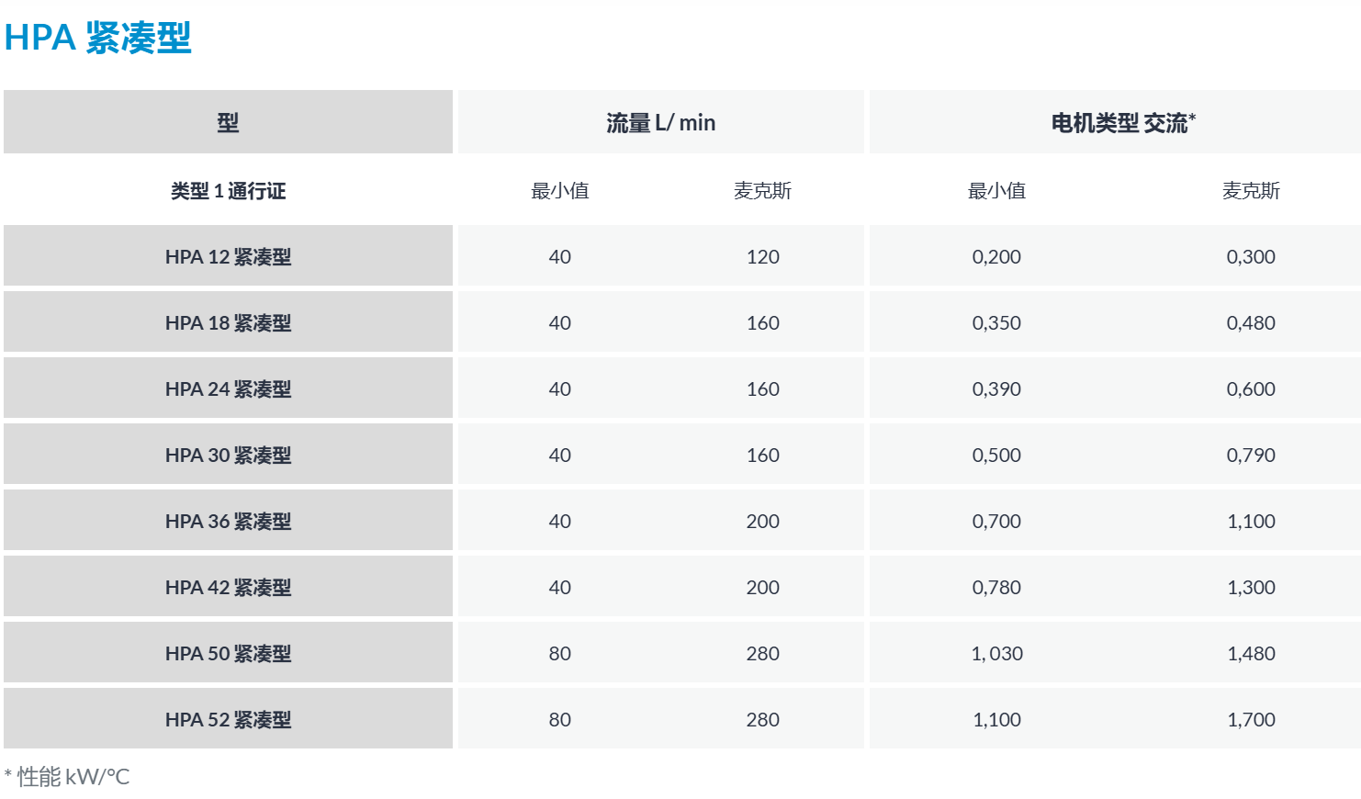Click the 1,030 motor value for HPA 50
Screen dimensions: 1361x799
[996, 654]
